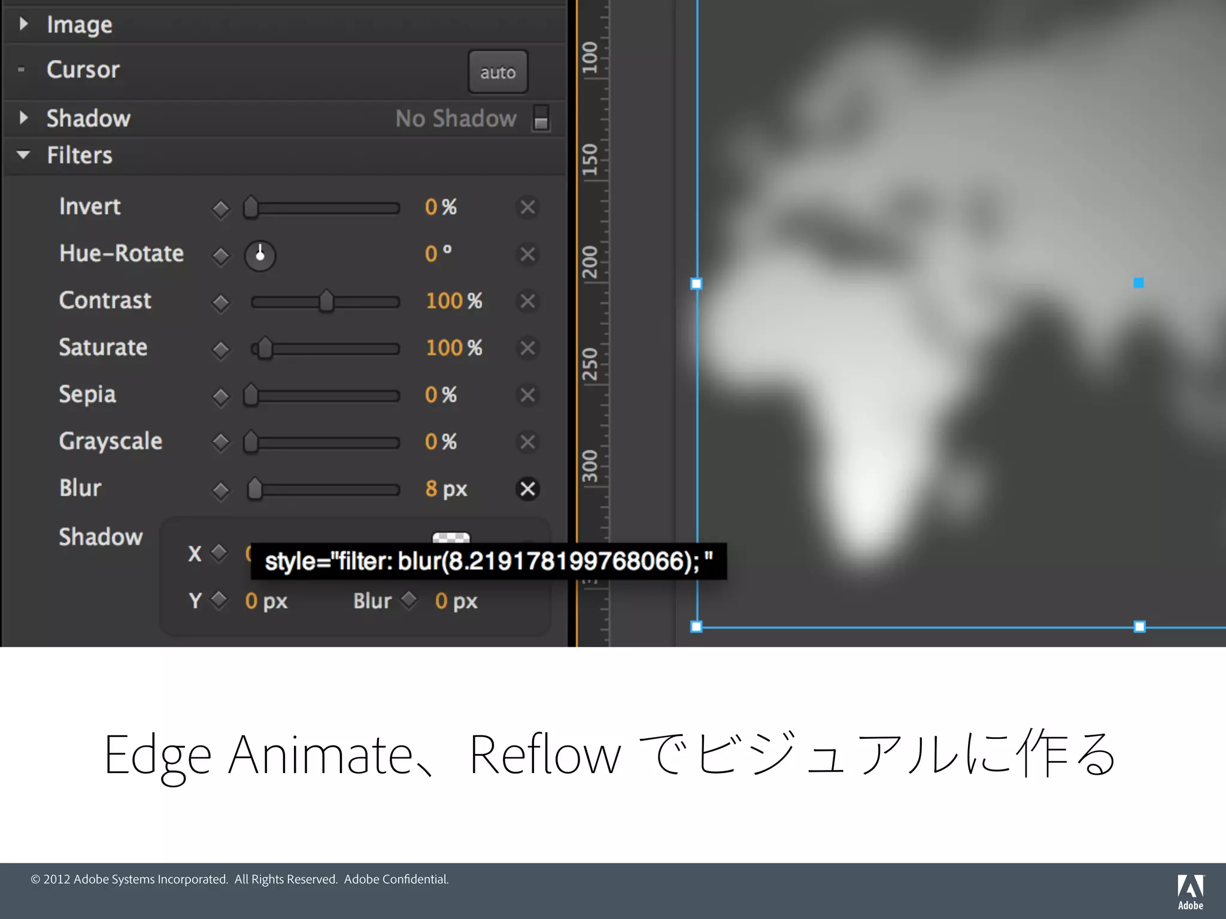This screenshot has height=919, width=1226.
Task: Select the bottom-left corner selection handle
Action: click(696, 626)
